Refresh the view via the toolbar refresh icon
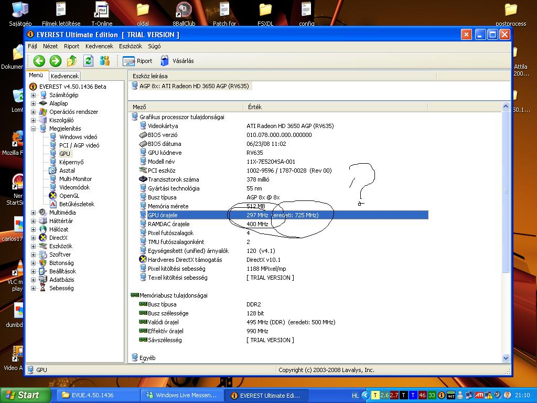The height and width of the screenshot is (403, 537). coord(88,61)
